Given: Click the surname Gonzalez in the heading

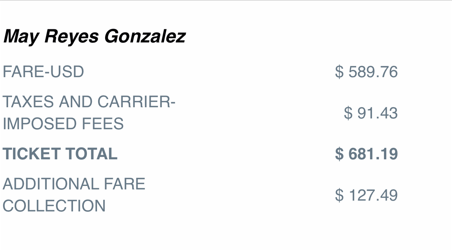Looking at the screenshot, I should (x=145, y=37).
